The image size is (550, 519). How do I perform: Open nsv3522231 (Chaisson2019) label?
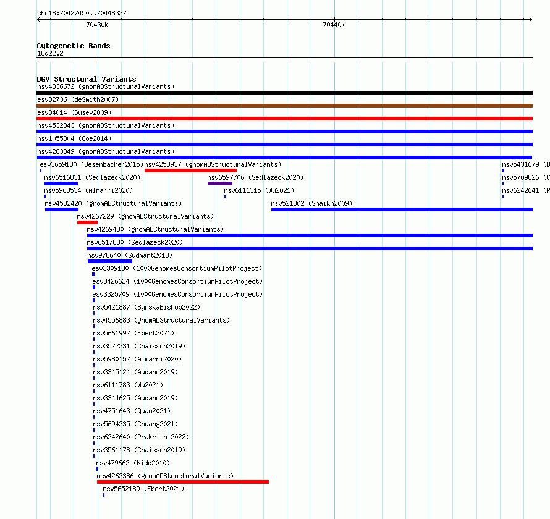point(139,346)
